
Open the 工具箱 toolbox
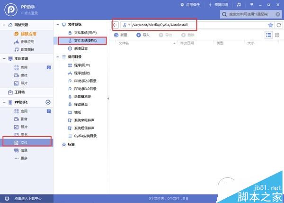click(16, 92)
